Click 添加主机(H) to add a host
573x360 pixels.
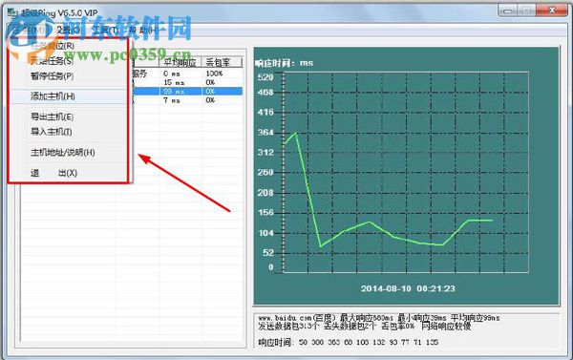68,96
